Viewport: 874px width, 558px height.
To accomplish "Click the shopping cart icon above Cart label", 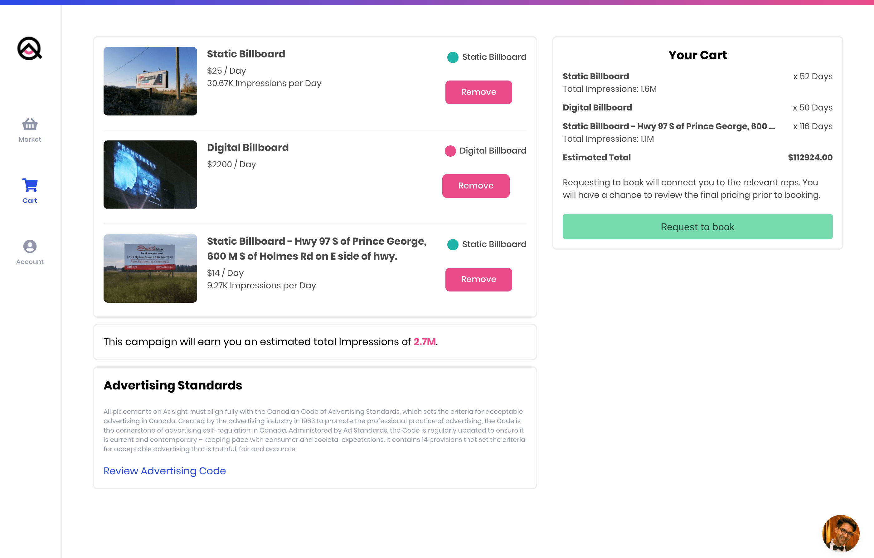I will click(x=29, y=185).
